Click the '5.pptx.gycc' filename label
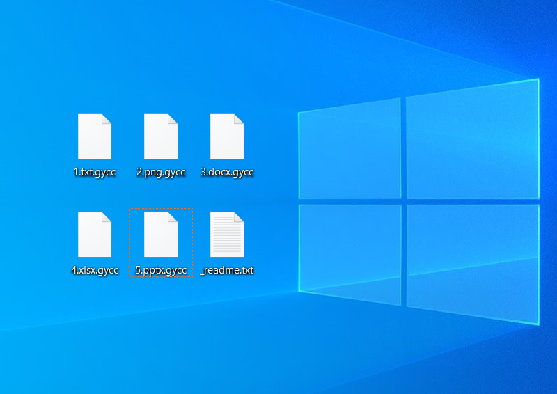The height and width of the screenshot is (394, 557). point(161,270)
